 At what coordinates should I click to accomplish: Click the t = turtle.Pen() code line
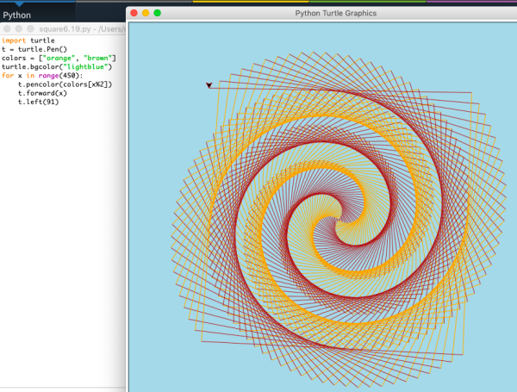coord(34,49)
